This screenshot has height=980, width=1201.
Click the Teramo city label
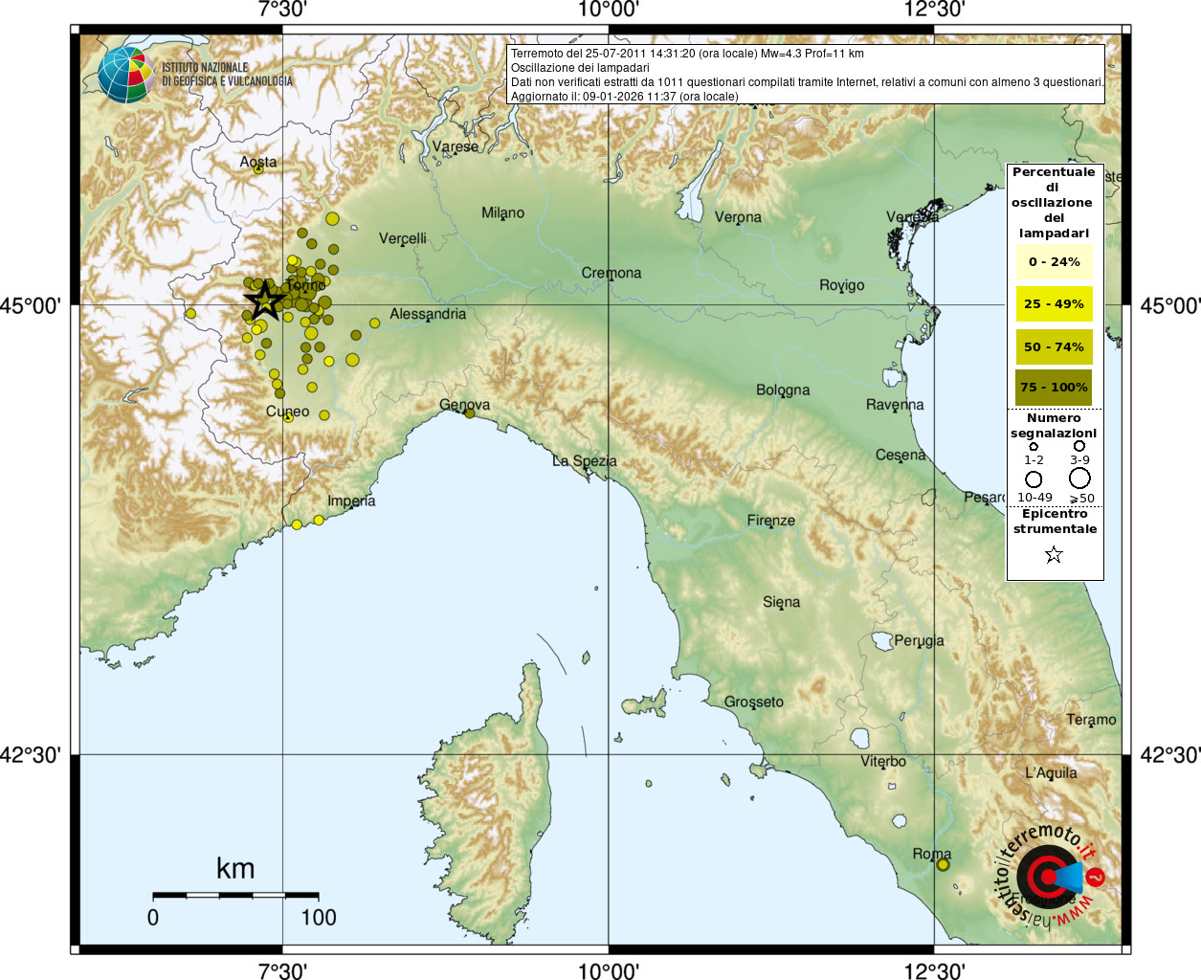point(1091,720)
